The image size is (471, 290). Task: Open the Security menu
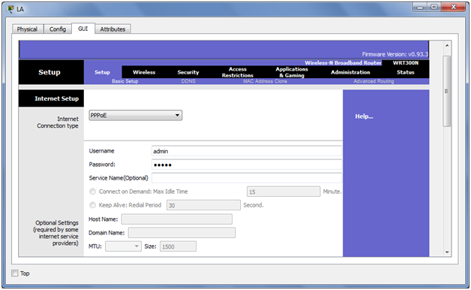pos(188,72)
